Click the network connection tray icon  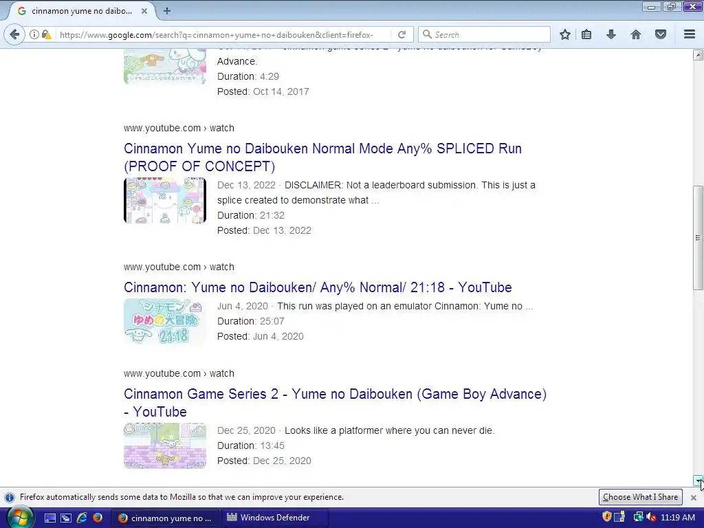638,517
